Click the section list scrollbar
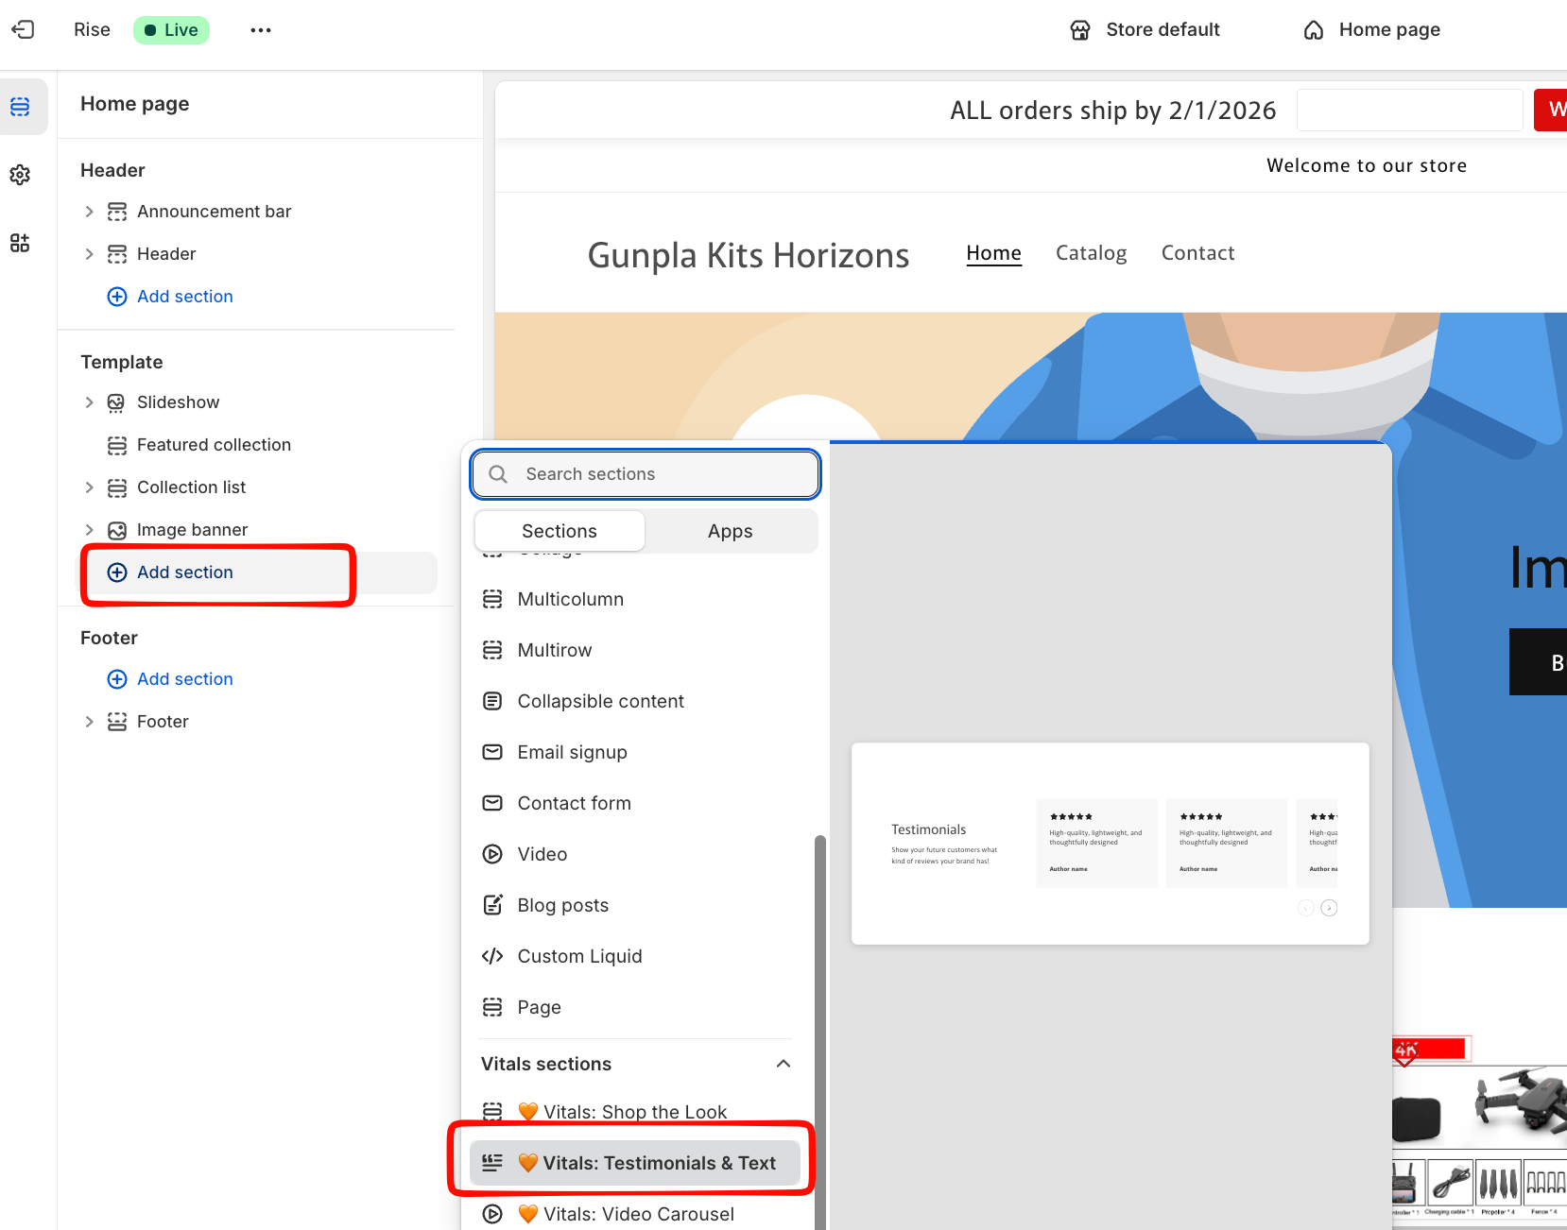Screen dimensions: 1567x1230 820,1032
